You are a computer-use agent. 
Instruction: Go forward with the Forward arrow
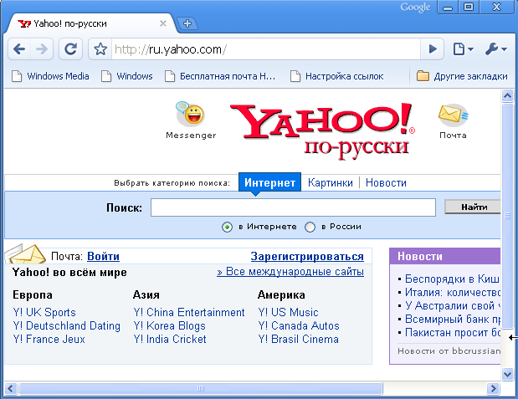[42, 49]
